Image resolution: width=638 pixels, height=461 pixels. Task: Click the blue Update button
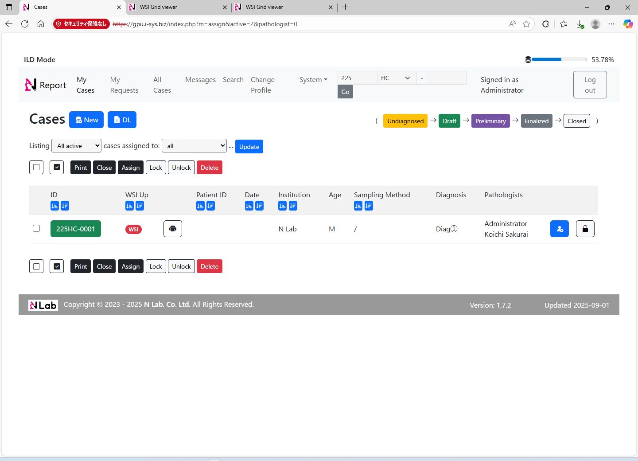click(249, 147)
